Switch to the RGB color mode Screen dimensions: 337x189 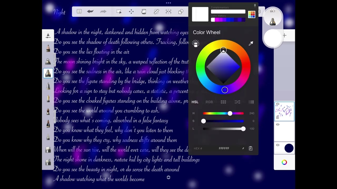click(209, 102)
